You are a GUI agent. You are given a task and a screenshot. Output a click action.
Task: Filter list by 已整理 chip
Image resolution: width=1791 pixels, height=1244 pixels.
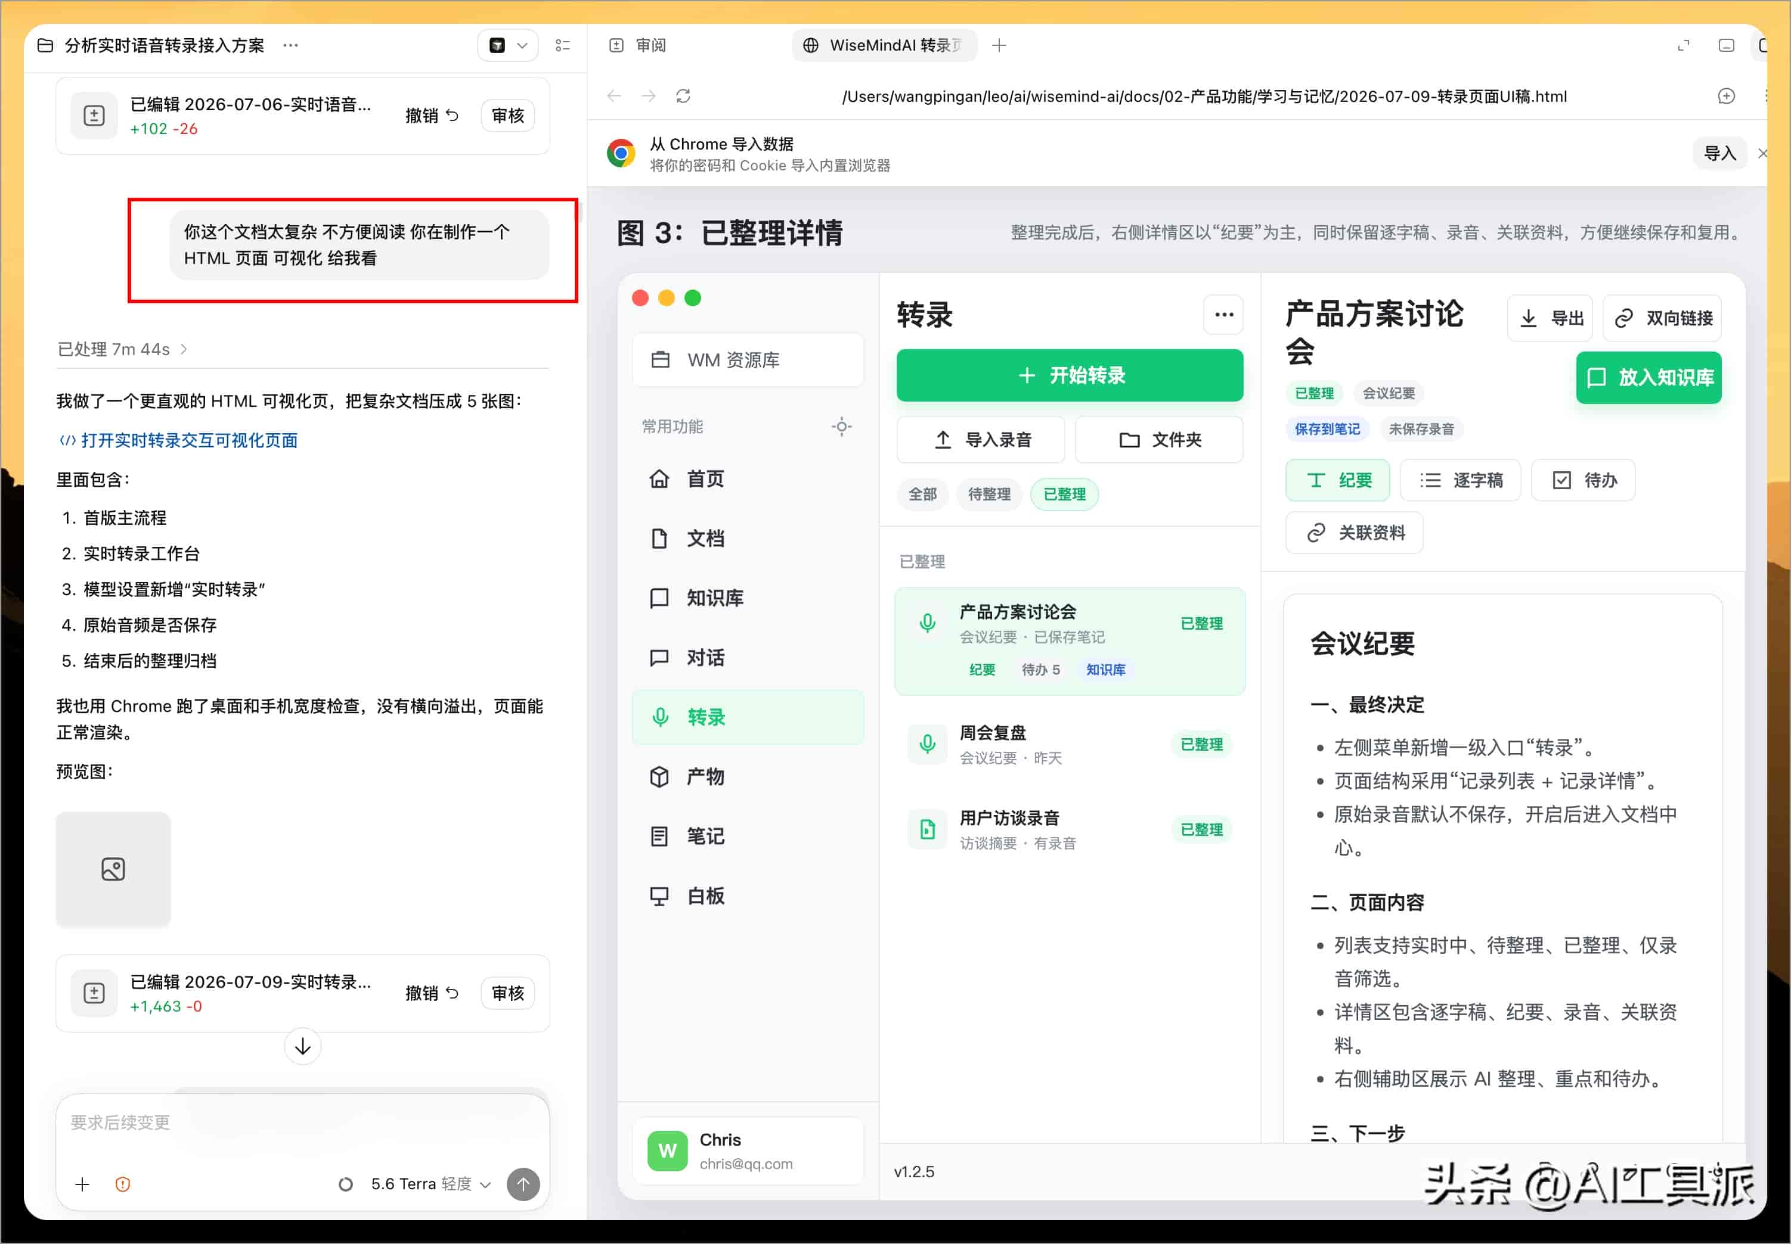[x=1065, y=494]
